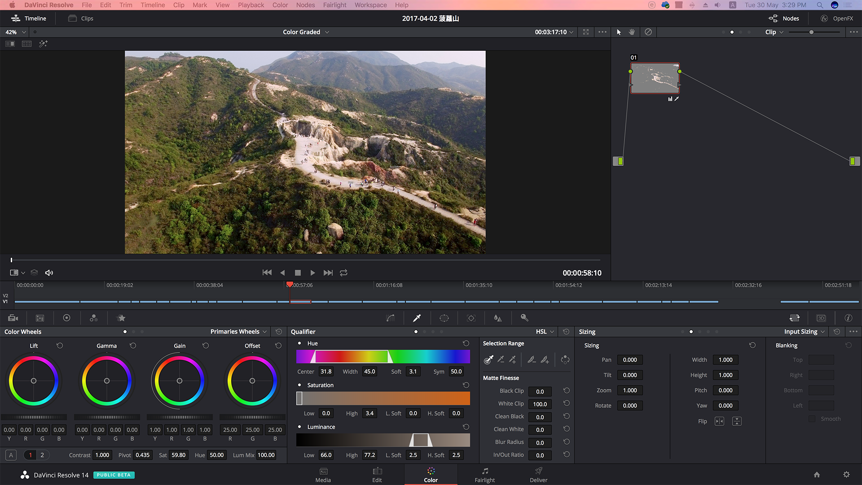This screenshot has height=485, width=862.
Task: Open the Fairlight menu in menu bar
Action: [x=334, y=5]
